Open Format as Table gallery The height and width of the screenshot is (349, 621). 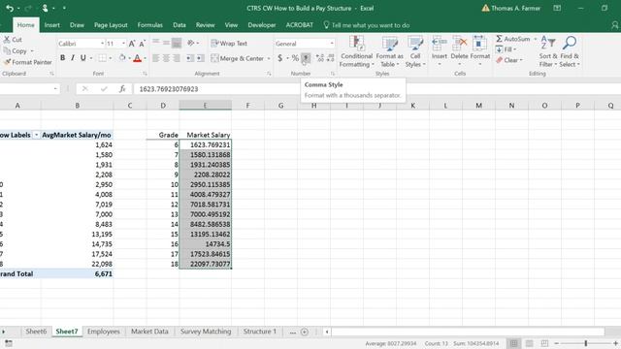[389, 51]
